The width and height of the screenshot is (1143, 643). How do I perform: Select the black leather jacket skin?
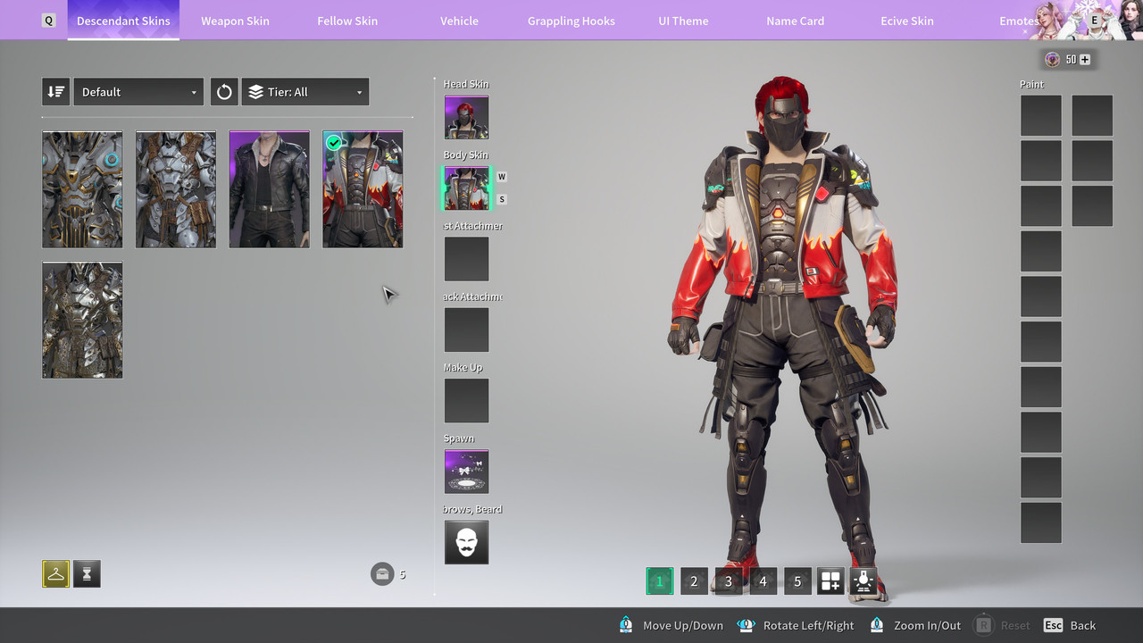point(270,189)
